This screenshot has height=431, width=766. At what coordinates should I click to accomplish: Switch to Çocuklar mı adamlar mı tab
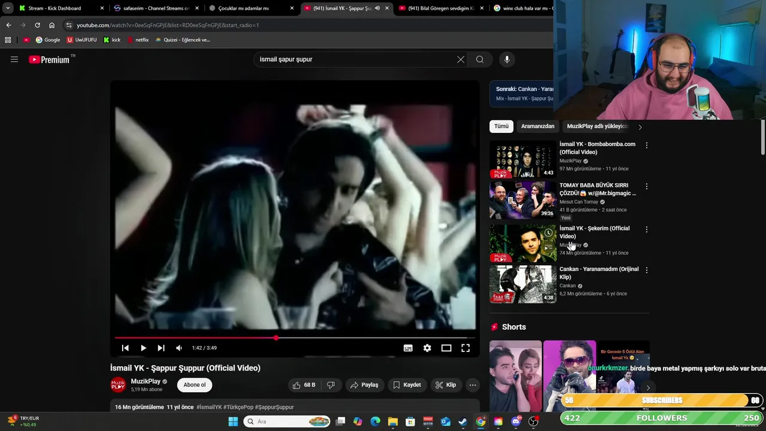pyautogui.click(x=250, y=8)
